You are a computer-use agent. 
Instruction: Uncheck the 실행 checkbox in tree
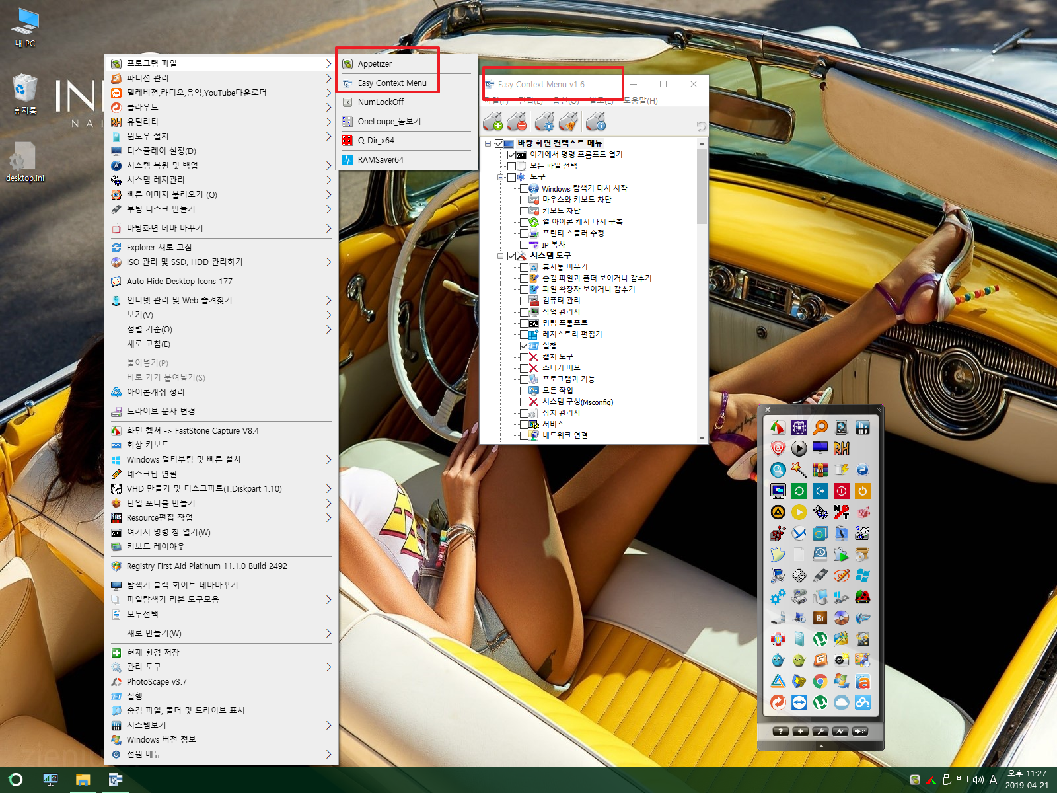[x=524, y=346]
